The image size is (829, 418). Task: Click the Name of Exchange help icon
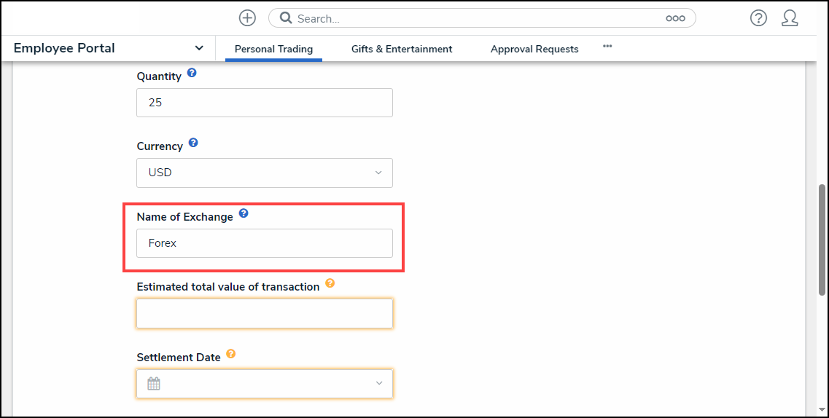pos(244,213)
